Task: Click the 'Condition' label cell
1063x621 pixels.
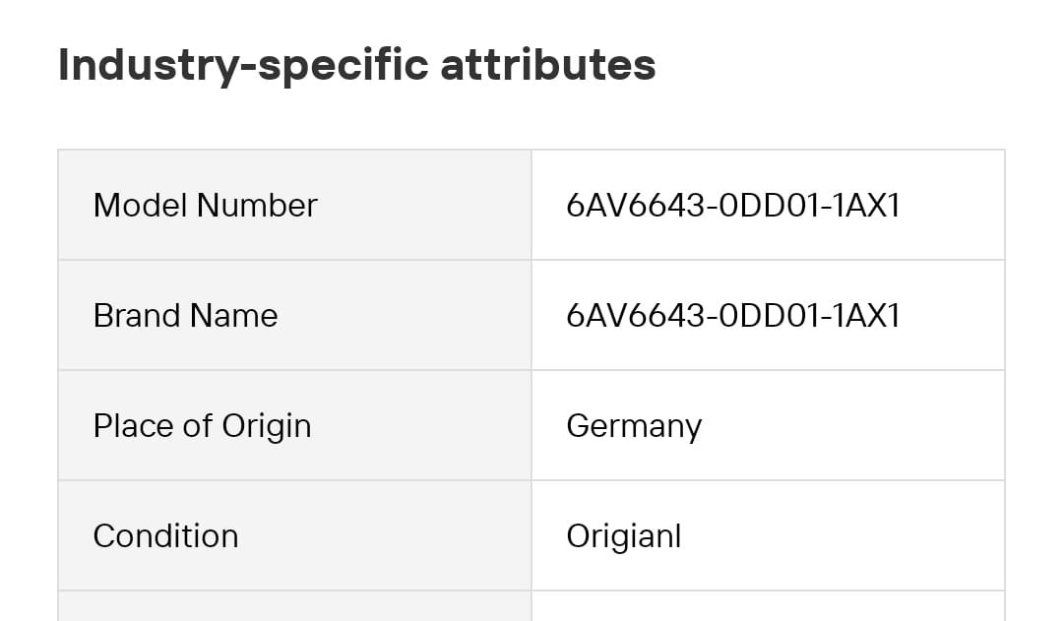Action: [295, 535]
